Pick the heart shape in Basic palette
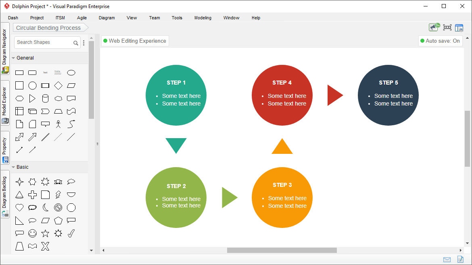 pyautogui.click(x=19, y=208)
